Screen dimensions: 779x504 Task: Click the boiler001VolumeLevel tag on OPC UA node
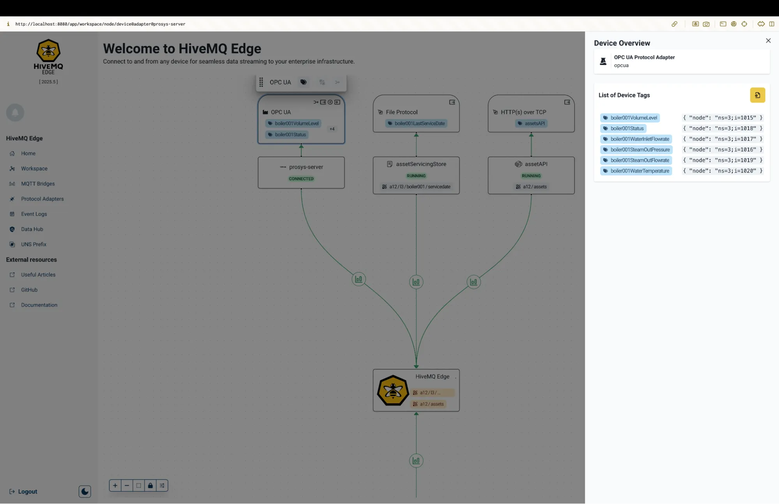[293, 124]
